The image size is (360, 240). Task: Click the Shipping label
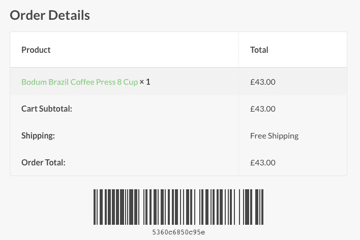(38, 135)
